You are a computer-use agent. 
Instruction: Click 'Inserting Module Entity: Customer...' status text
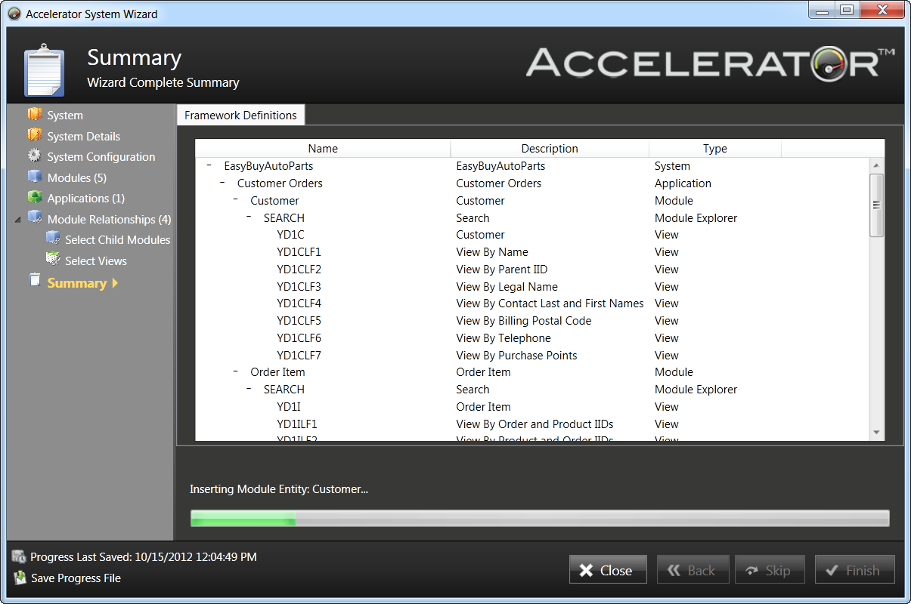[279, 489]
